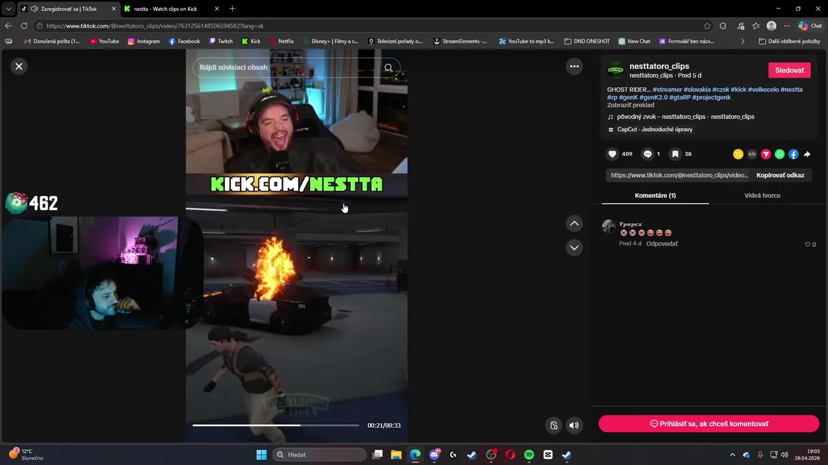Open browser extensions puzzle icon

pos(723,26)
